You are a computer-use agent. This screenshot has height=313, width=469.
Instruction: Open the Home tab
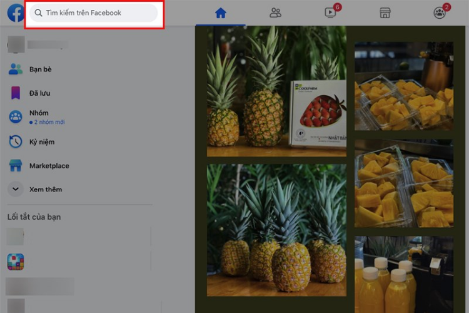click(x=221, y=13)
